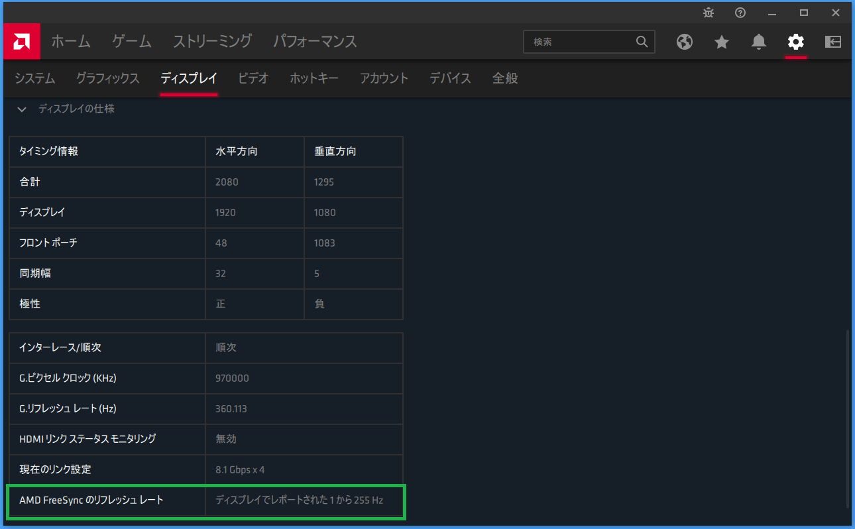This screenshot has width=855, height=529.
Task: Click the 1080 display value
Action: (x=325, y=212)
